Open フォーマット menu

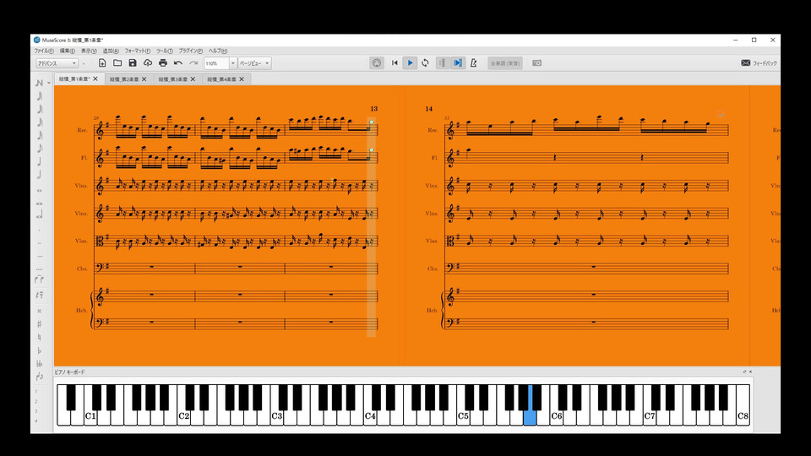click(138, 52)
